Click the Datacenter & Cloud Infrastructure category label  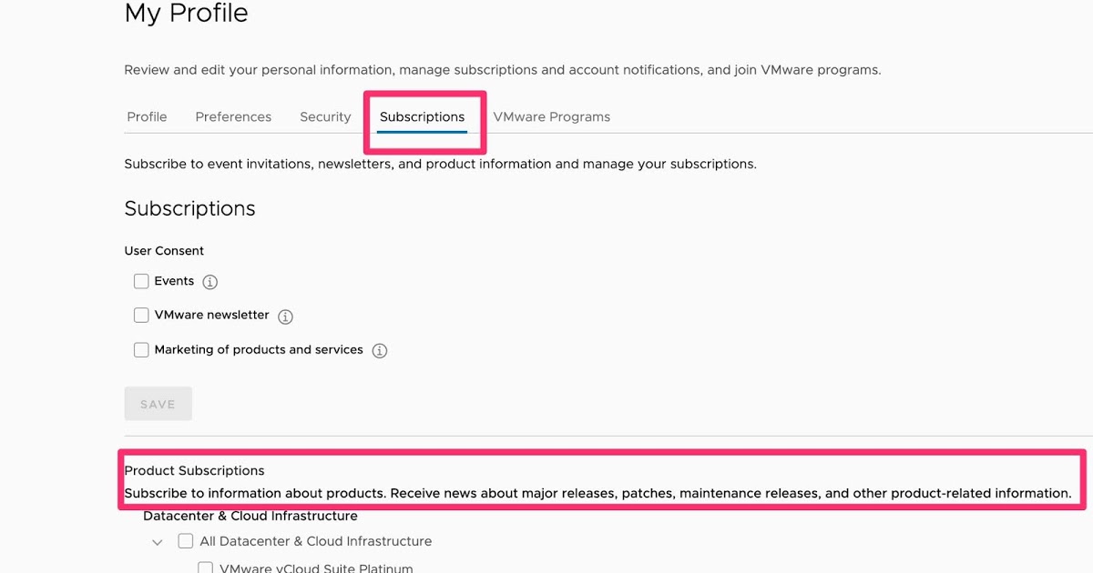click(250, 516)
